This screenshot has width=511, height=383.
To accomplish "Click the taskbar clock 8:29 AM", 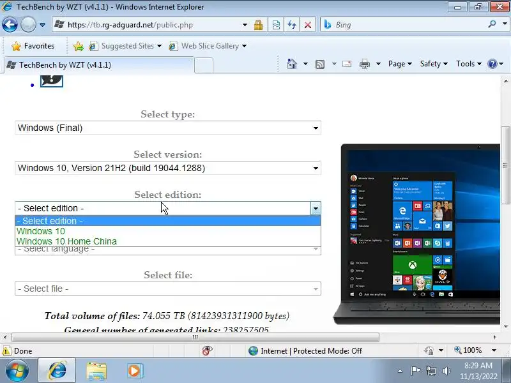I will [x=478, y=365].
